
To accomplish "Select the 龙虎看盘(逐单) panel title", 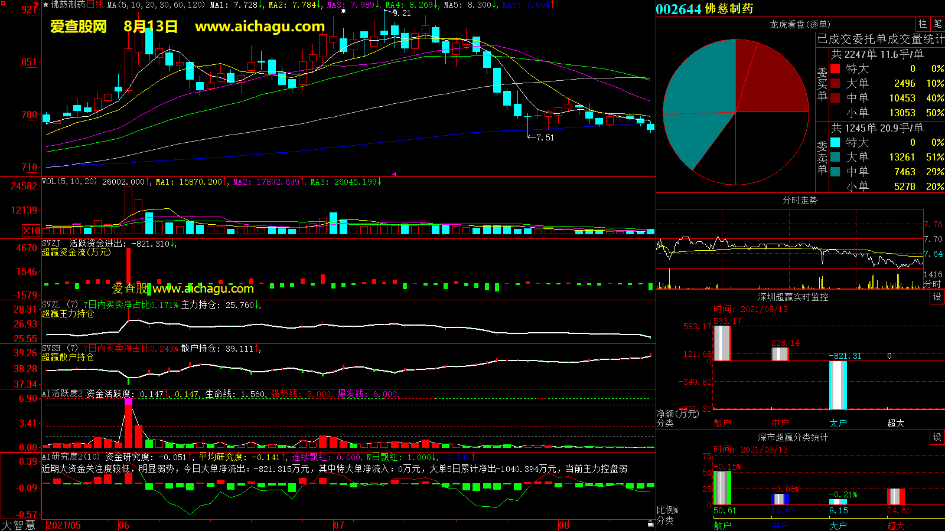I will coord(800,24).
